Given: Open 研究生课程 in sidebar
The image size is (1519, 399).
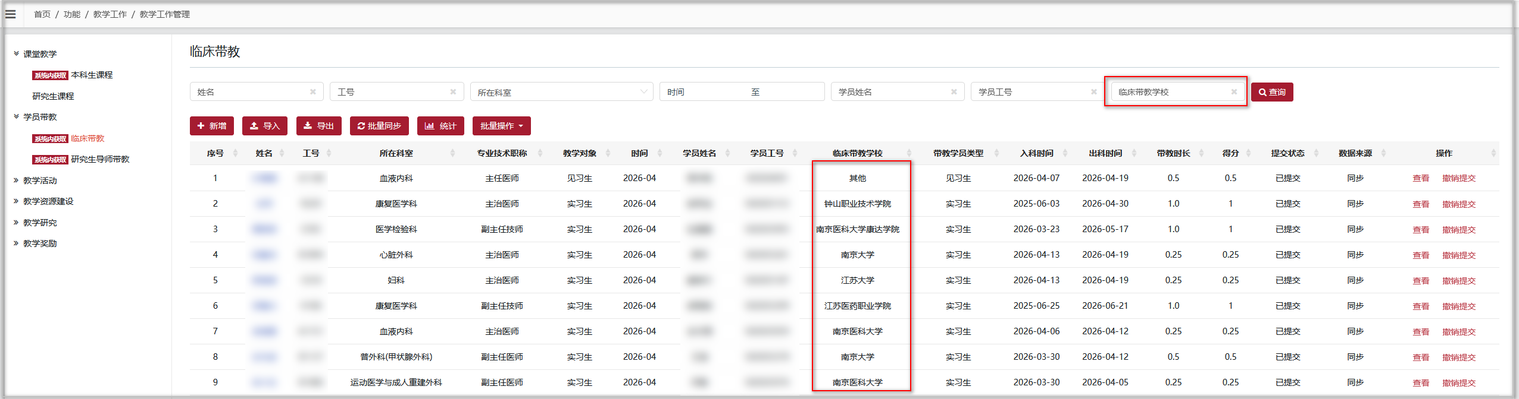Looking at the screenshot, I should pos(53,96).
